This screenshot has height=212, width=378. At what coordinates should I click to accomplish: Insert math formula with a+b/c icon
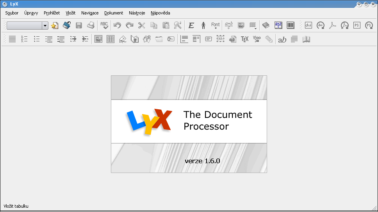(x=229, y=25)
